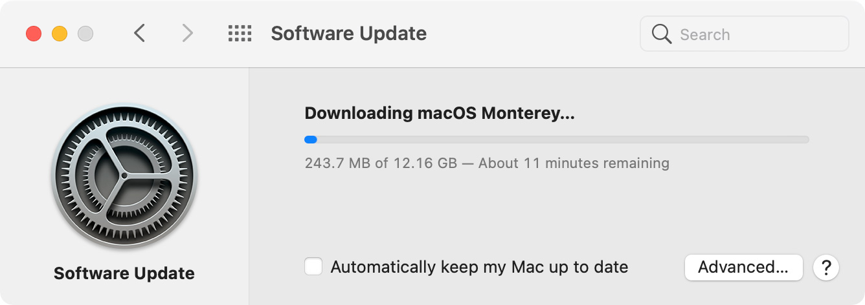Click the "243.7 MB of 12.16 GB" status text
The height and width of the screenshot is (305, 865).
pos(381,163)
